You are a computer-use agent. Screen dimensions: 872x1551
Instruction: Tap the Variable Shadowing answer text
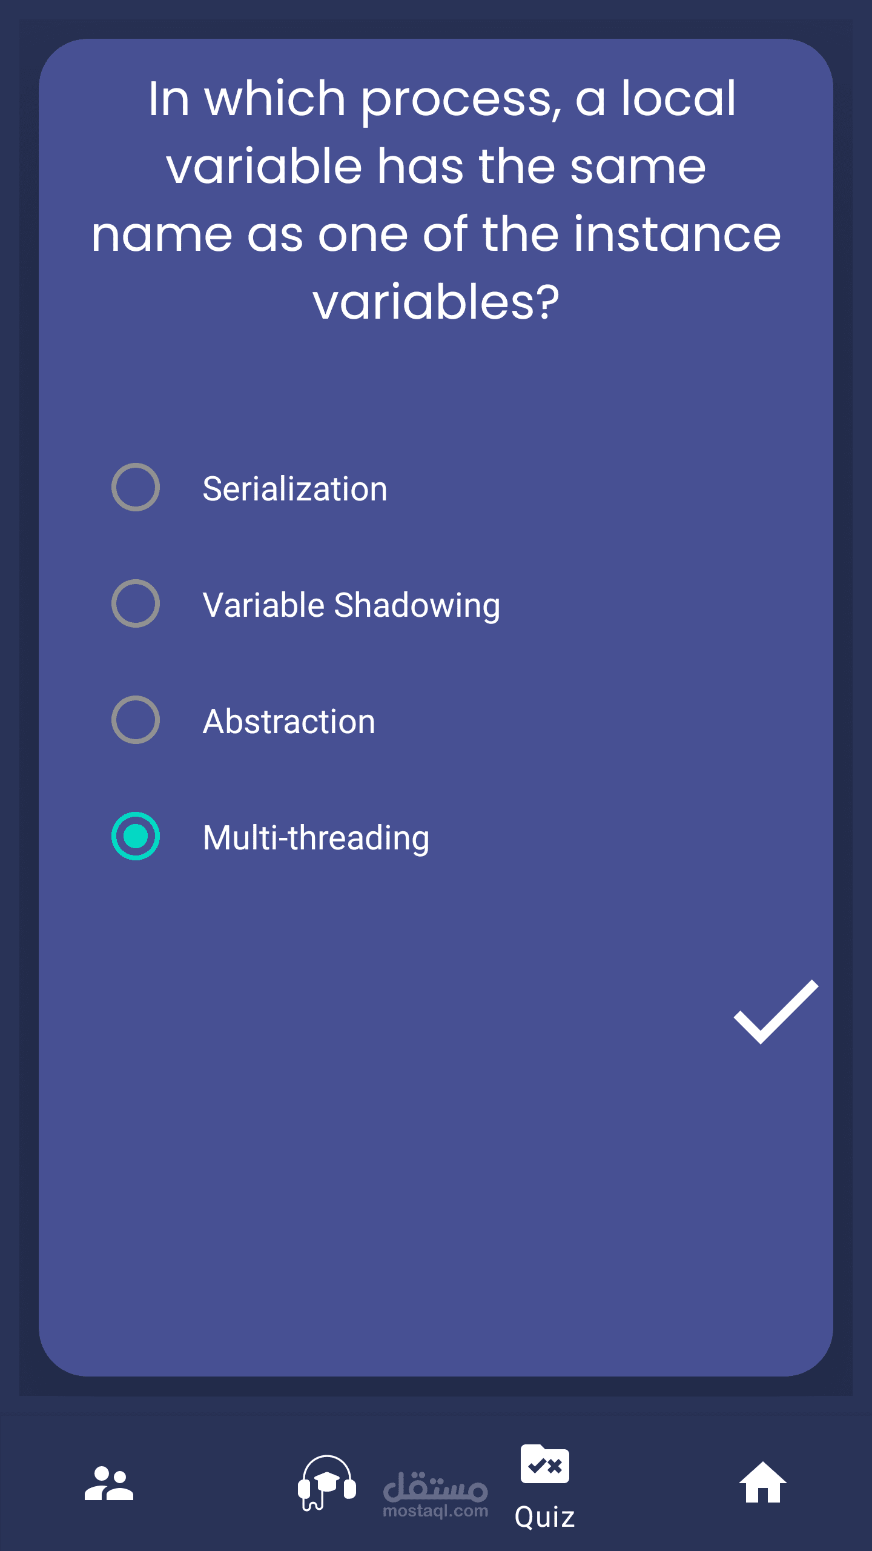tap(351, 605)
